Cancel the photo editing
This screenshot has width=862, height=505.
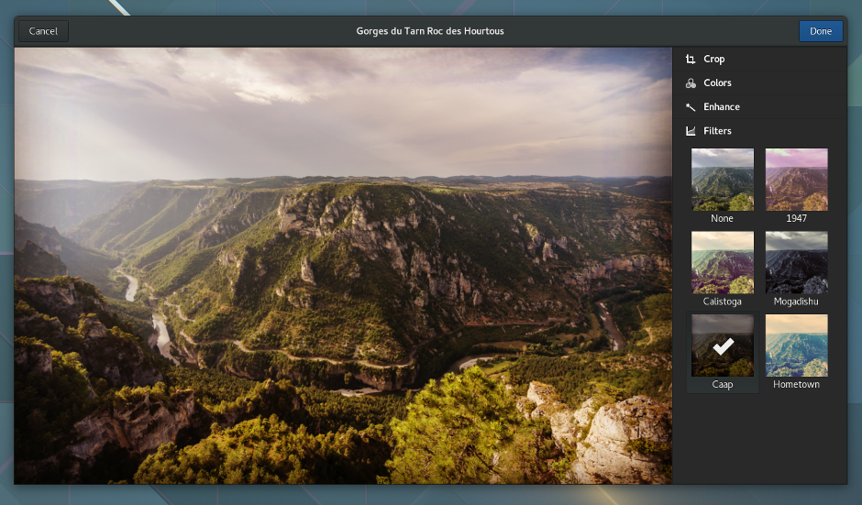(x=43, y=31)
